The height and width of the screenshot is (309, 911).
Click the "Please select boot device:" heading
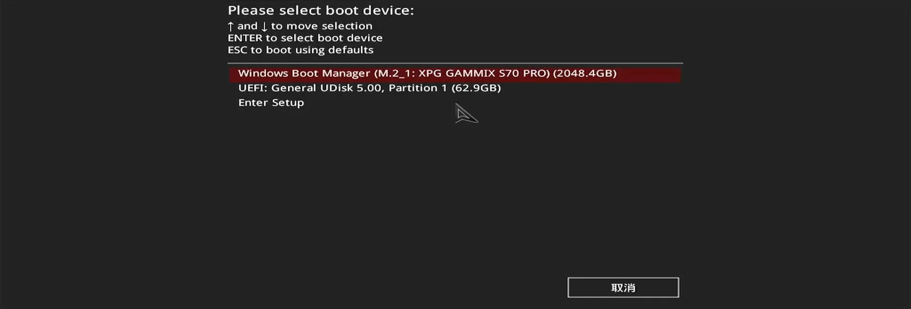[321, 10]
